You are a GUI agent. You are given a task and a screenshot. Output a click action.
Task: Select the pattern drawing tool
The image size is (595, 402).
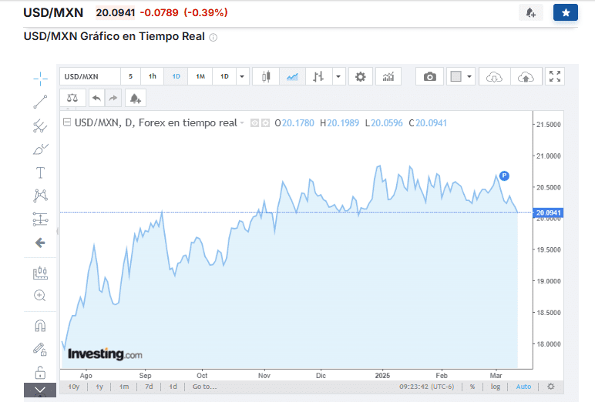pyautogui.click(x=40, y=196)
